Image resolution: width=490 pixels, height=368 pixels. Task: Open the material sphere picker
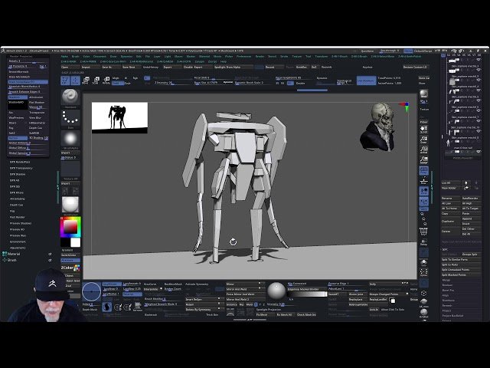tap(70, 205)
